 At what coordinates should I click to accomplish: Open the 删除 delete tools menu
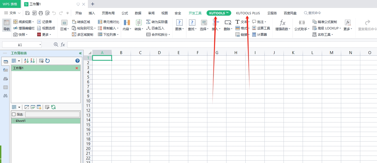click(228, 25)
